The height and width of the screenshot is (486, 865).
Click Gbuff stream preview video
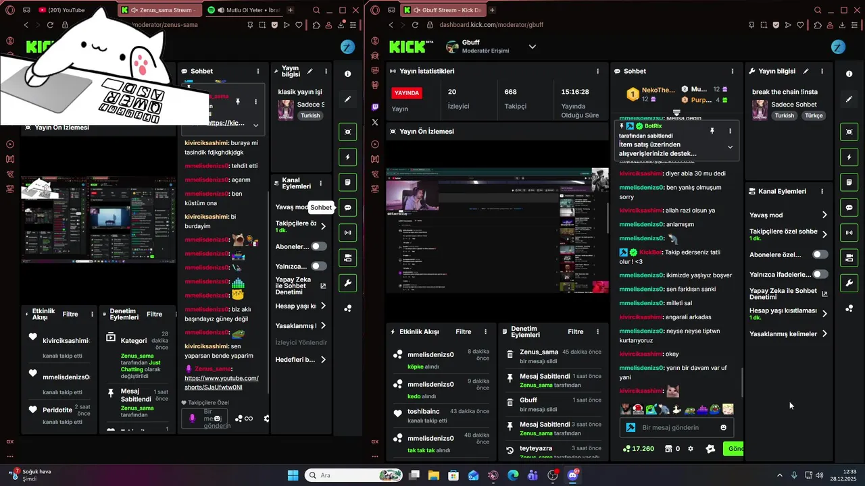[x=497, y=231]
